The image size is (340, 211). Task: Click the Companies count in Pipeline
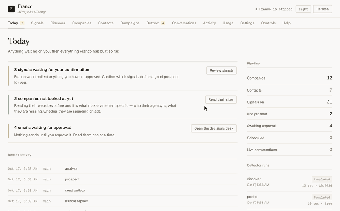click(x=329, y=78)
